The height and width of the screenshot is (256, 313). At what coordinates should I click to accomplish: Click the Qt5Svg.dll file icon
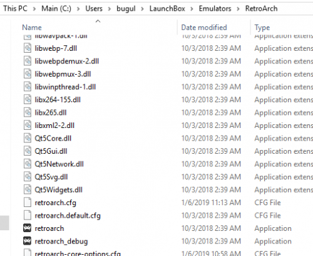[28, 177]
